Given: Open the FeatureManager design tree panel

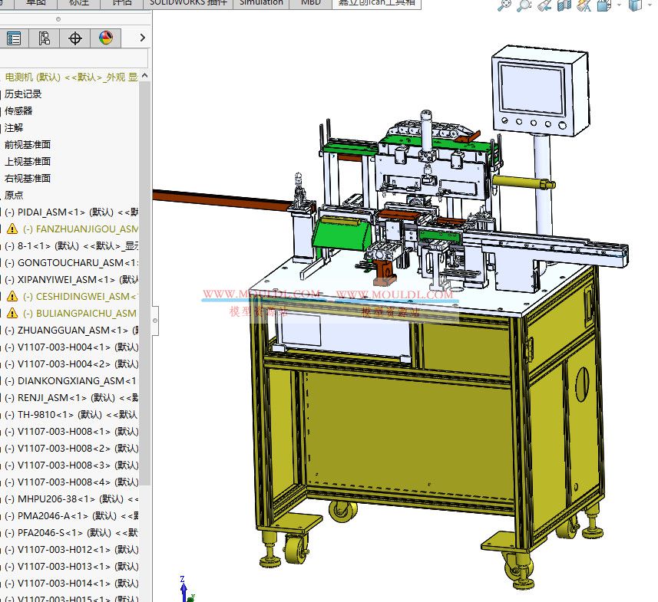Looking at the screenshot, I should [14, 38].
